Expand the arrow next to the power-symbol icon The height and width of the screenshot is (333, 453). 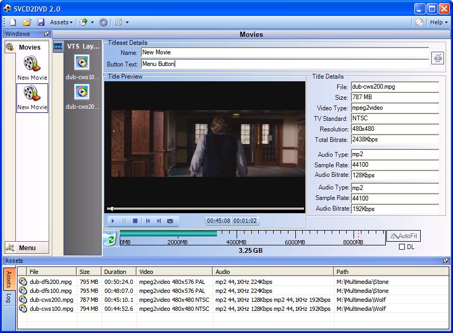127,22
